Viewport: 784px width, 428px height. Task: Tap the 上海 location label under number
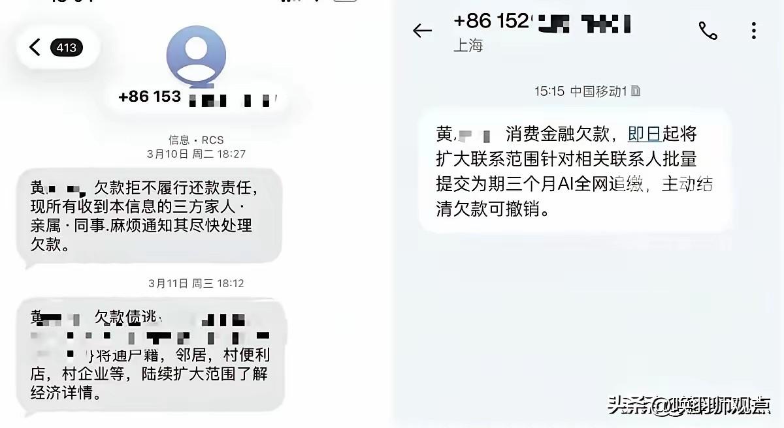468,46
